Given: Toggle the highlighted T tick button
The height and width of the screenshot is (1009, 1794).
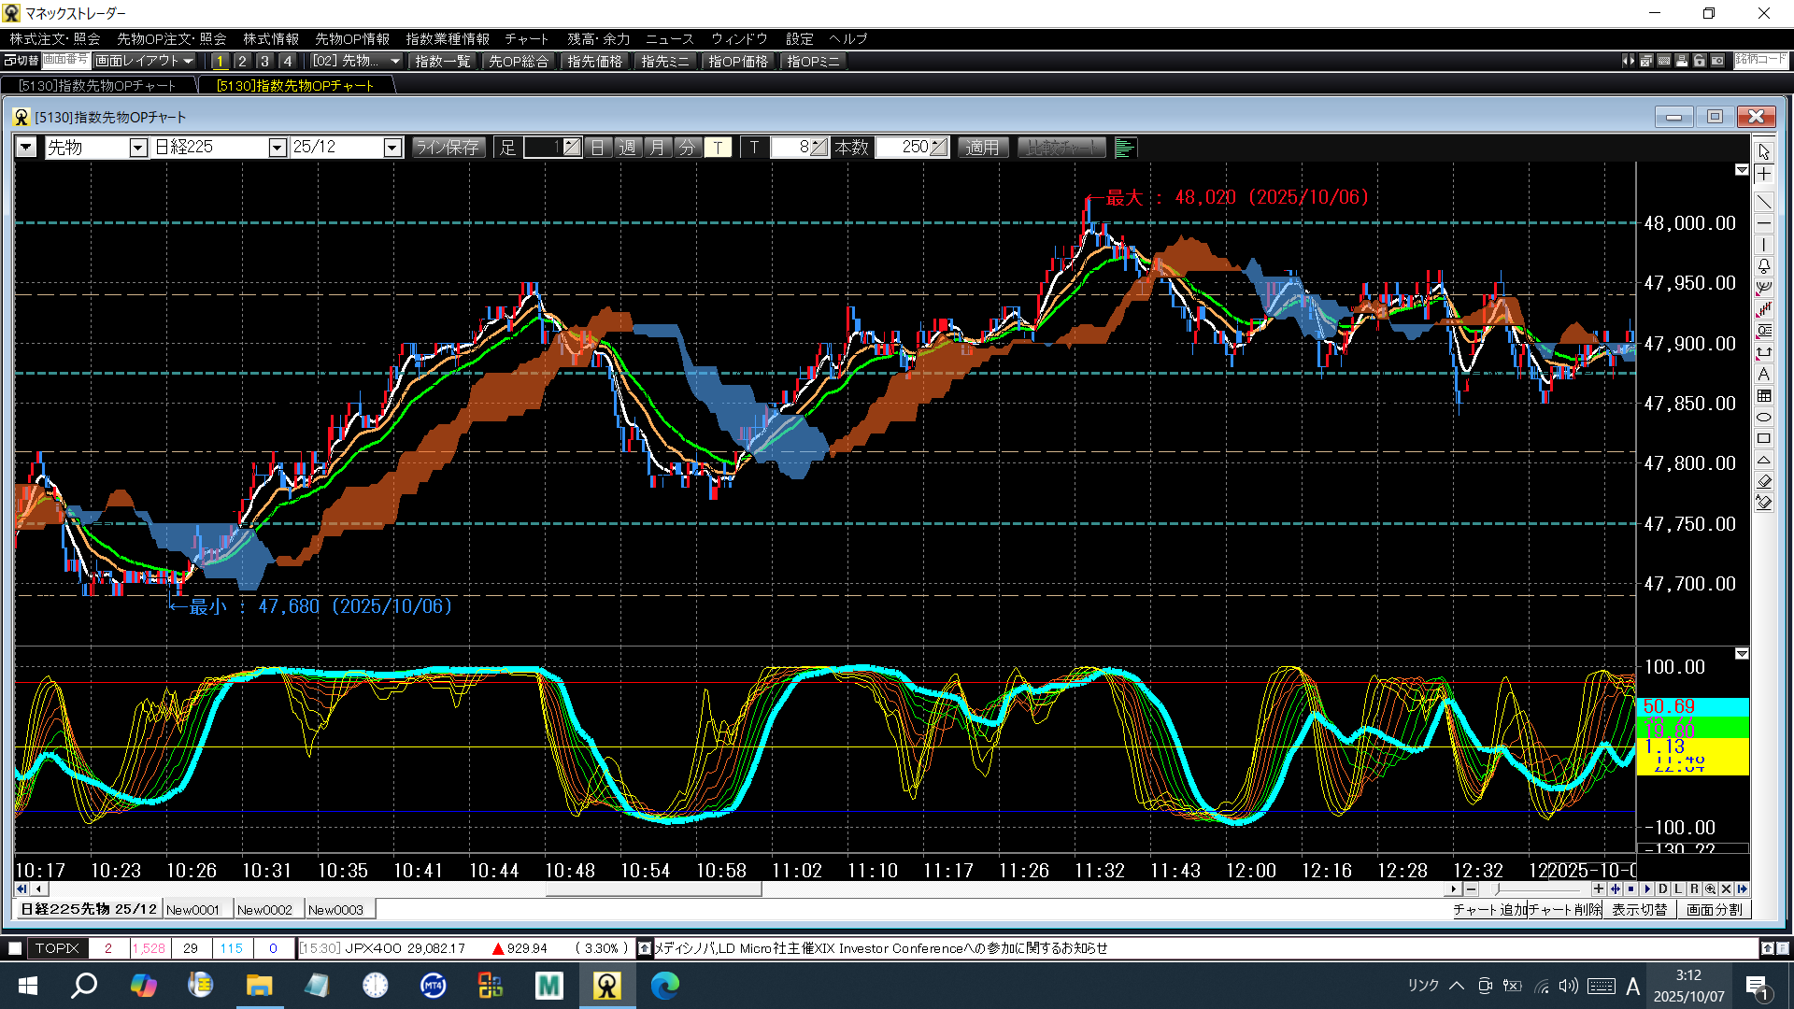Looking at the screenshot, I should pyautogui.click(x=718, y=148).
